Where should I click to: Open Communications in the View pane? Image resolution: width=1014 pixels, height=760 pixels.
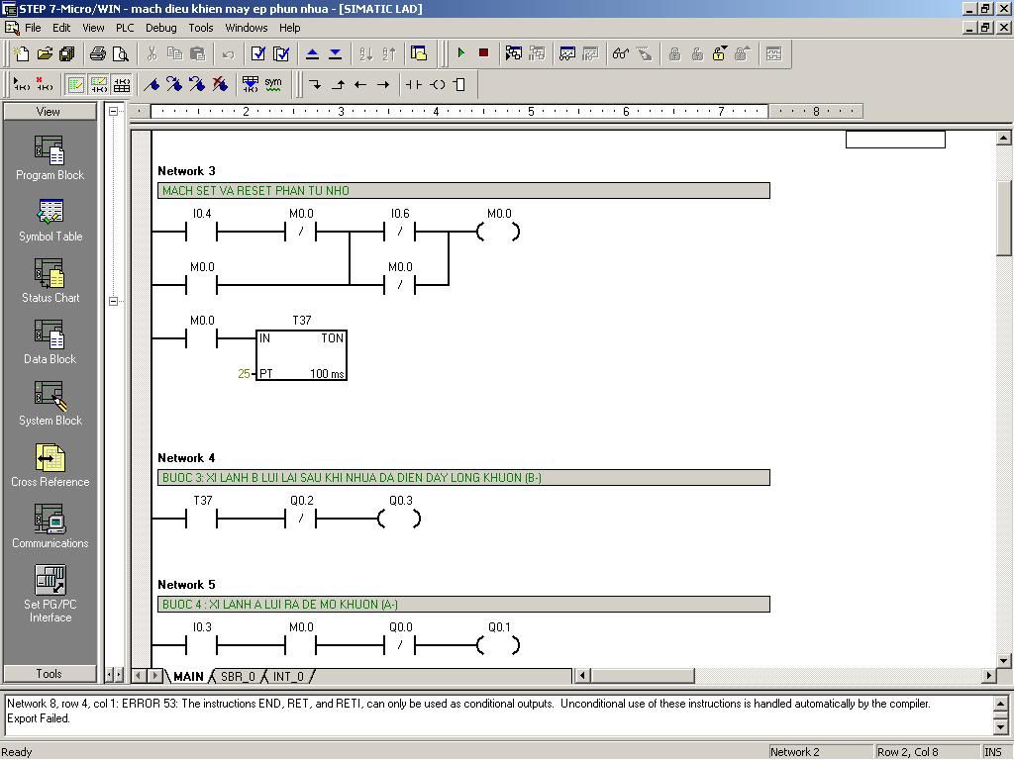click(x=50, y=525)
